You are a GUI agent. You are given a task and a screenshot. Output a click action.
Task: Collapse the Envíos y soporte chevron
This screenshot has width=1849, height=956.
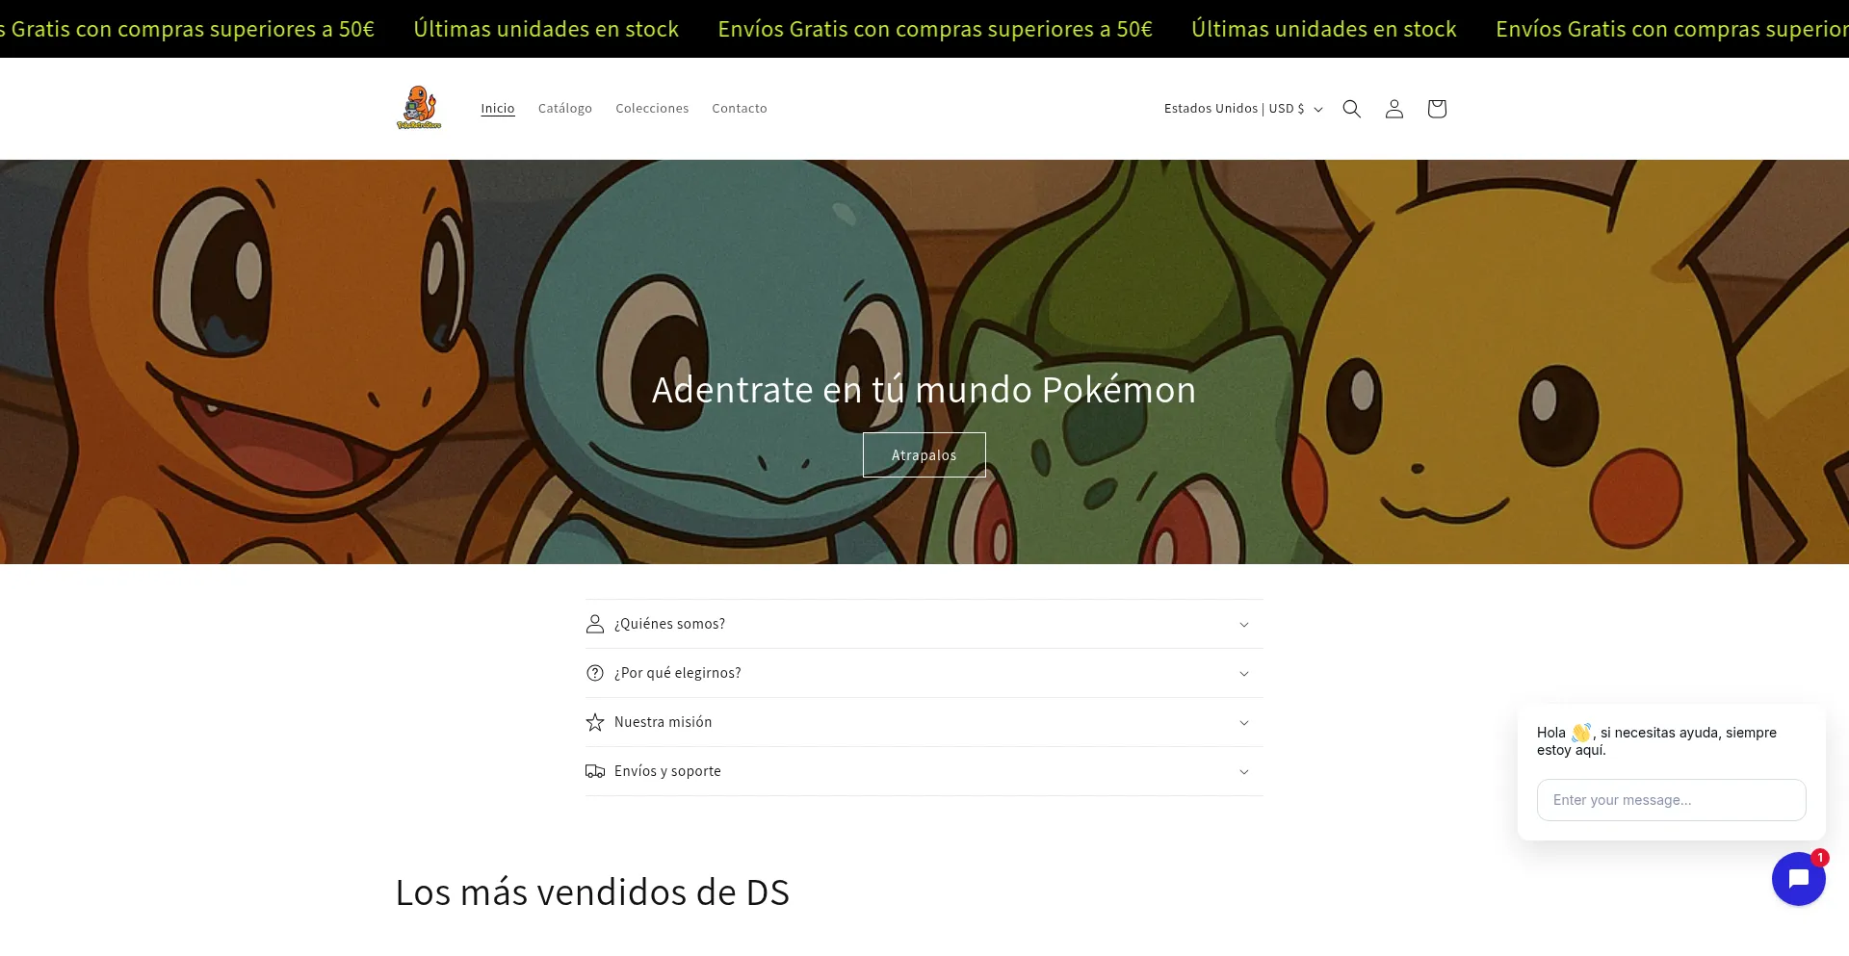pos(1244,771)
